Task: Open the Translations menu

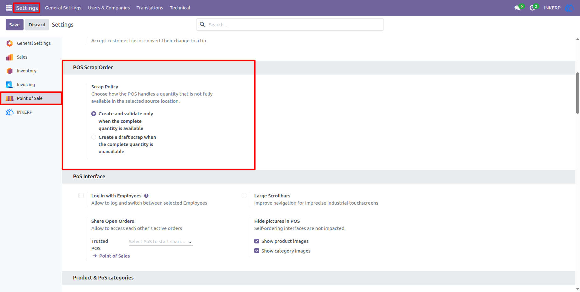Action: 150,8
